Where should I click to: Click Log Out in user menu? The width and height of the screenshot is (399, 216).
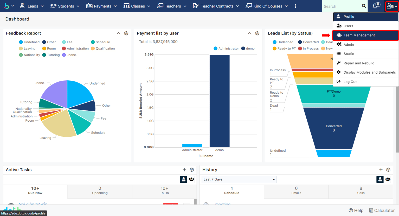pos(350,82)
